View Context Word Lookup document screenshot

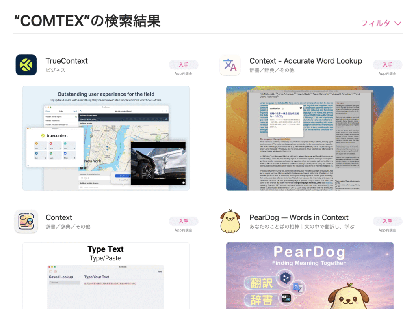pyautogui.click(x=310, y=138)
